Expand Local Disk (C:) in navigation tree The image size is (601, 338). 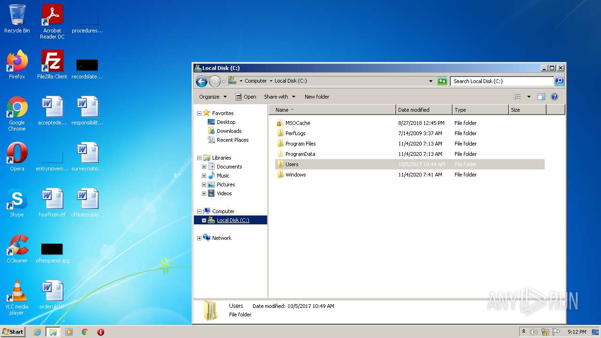click(x=204, y=220)
